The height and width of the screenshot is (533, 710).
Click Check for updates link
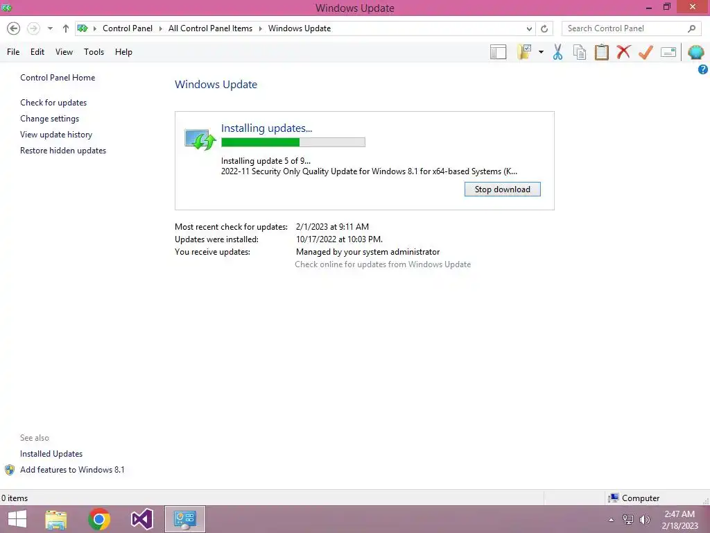click(53, 103)
